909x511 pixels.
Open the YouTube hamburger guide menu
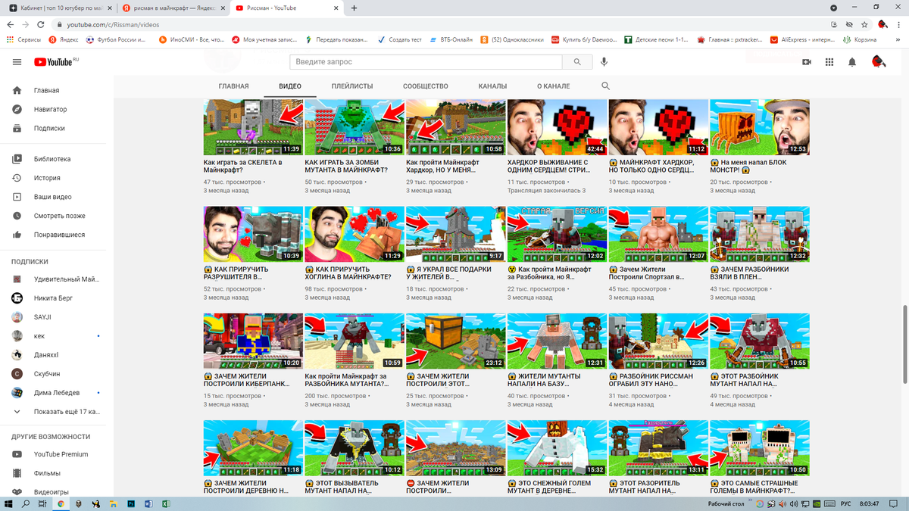click(x=17, y=62)
